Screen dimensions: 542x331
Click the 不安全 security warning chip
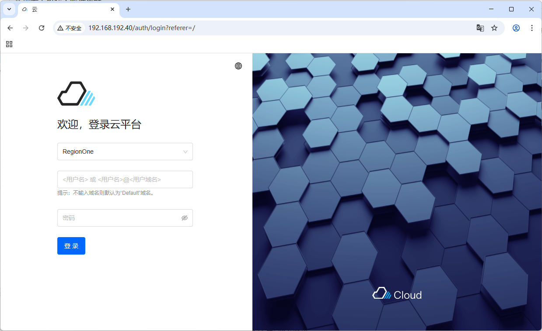pyautogui.click(x=70, y=28)
